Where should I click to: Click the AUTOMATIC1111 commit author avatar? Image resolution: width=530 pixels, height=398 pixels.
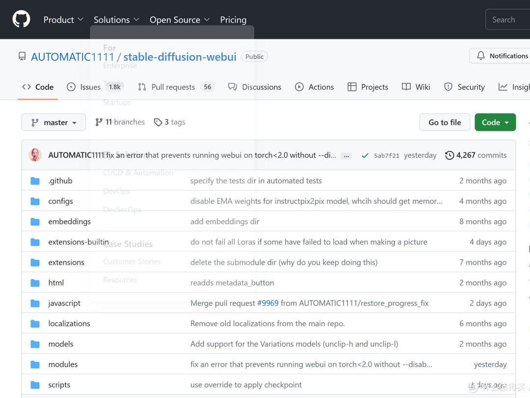click(x=35, y=155)
